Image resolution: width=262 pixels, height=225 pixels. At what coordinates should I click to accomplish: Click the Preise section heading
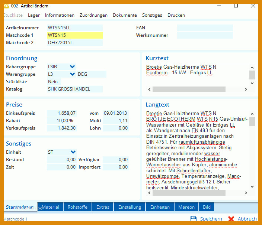point(14,104)
